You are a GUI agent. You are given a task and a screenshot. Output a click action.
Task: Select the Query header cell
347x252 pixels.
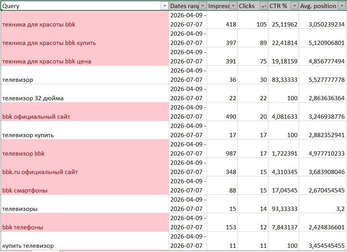[x=85, y=6]
